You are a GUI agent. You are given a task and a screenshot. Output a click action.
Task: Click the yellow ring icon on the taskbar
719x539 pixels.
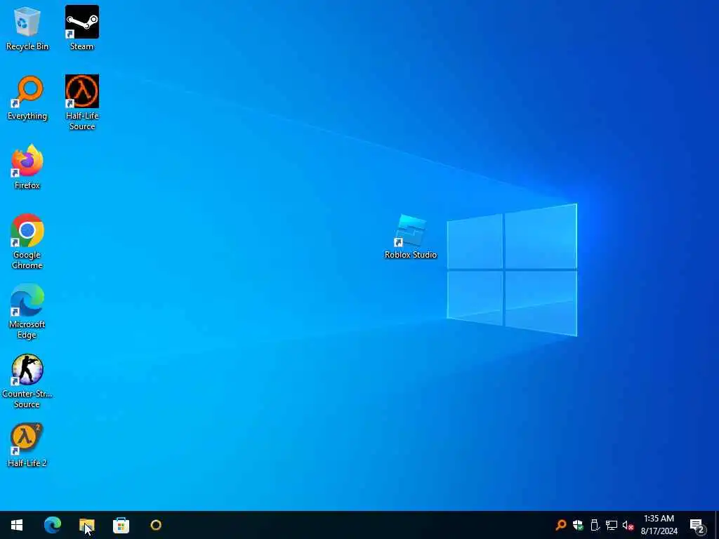pos(156,525)
